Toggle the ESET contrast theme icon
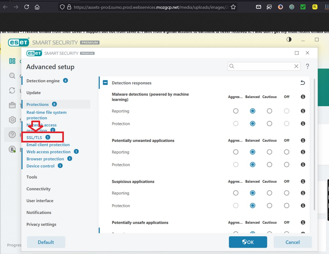 coord(289,40)
